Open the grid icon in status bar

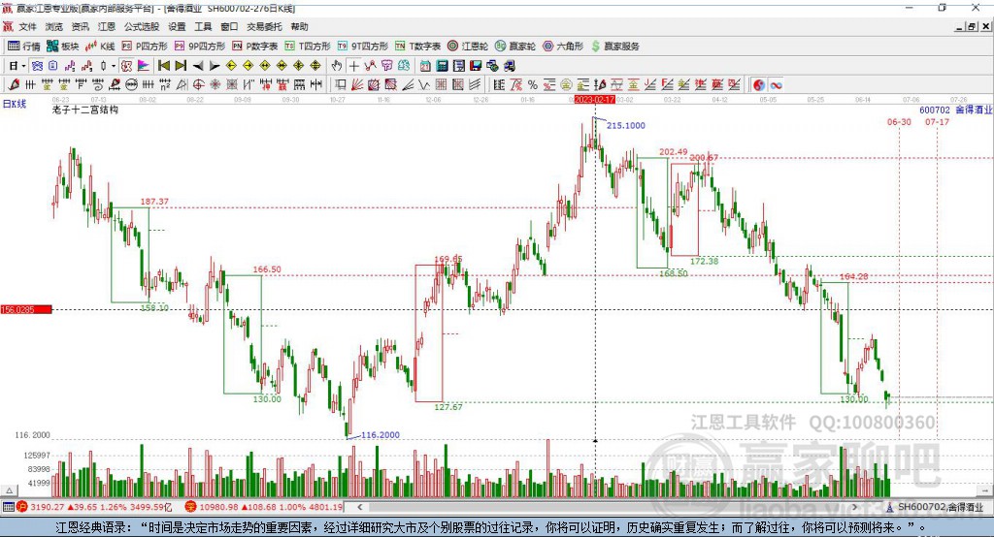[8, 507]
